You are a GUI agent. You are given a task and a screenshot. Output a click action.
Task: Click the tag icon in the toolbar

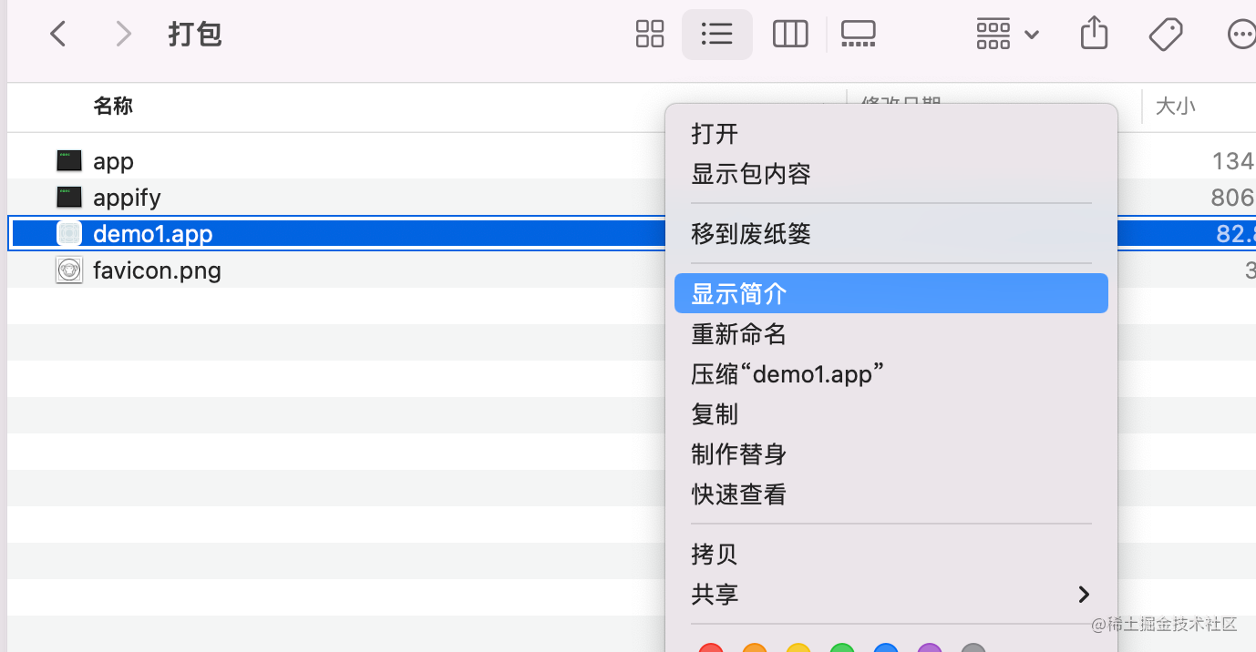click(x=1166, y=34)
